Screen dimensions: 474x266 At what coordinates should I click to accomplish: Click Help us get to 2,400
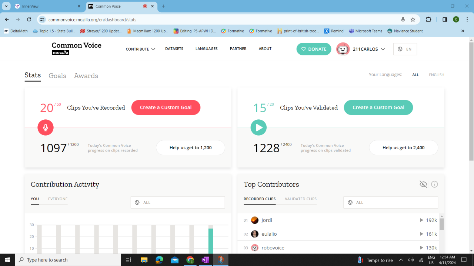pos(404,148)
